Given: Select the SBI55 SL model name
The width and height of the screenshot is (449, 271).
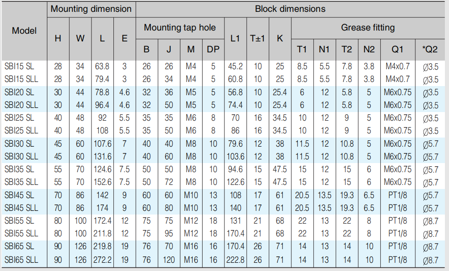Looking at the screenshot, I should coord(19,221).
